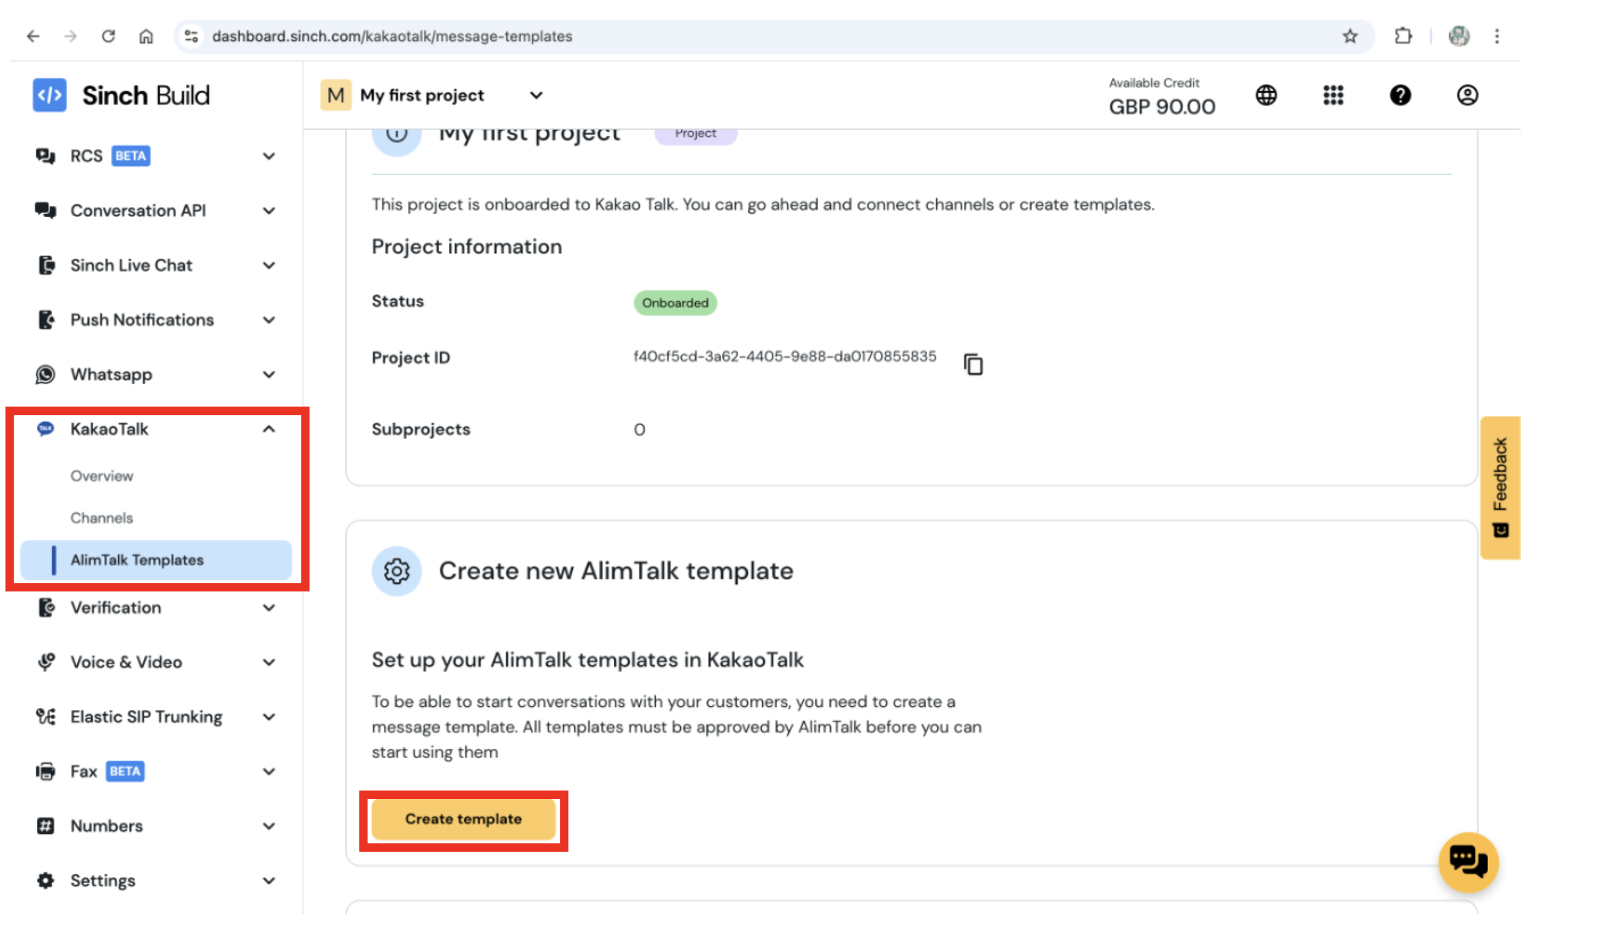Open Channels under KakaoTalk
The height and width of the screenshot is (933, 1605).
(101, 518)
